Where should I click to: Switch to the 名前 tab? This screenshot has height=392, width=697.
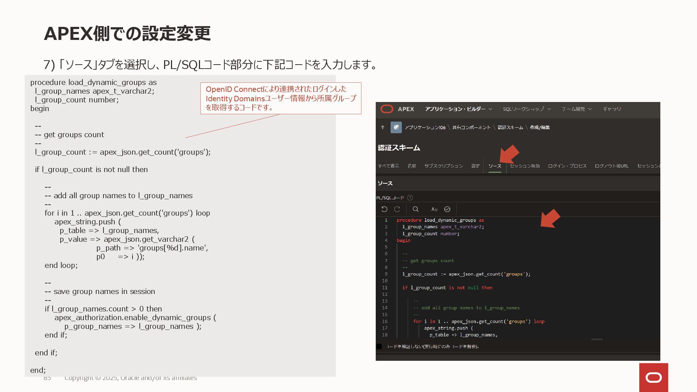point(412,166)
